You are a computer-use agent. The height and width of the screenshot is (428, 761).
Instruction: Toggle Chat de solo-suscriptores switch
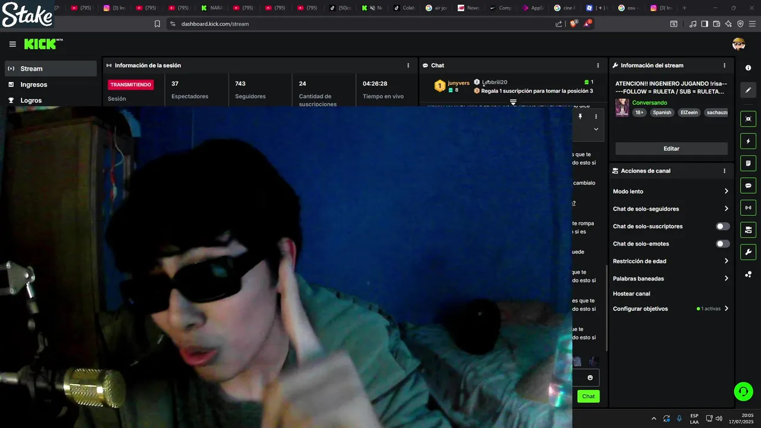[x=723, y=226]
